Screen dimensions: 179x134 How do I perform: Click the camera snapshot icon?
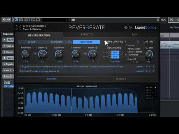73,20
